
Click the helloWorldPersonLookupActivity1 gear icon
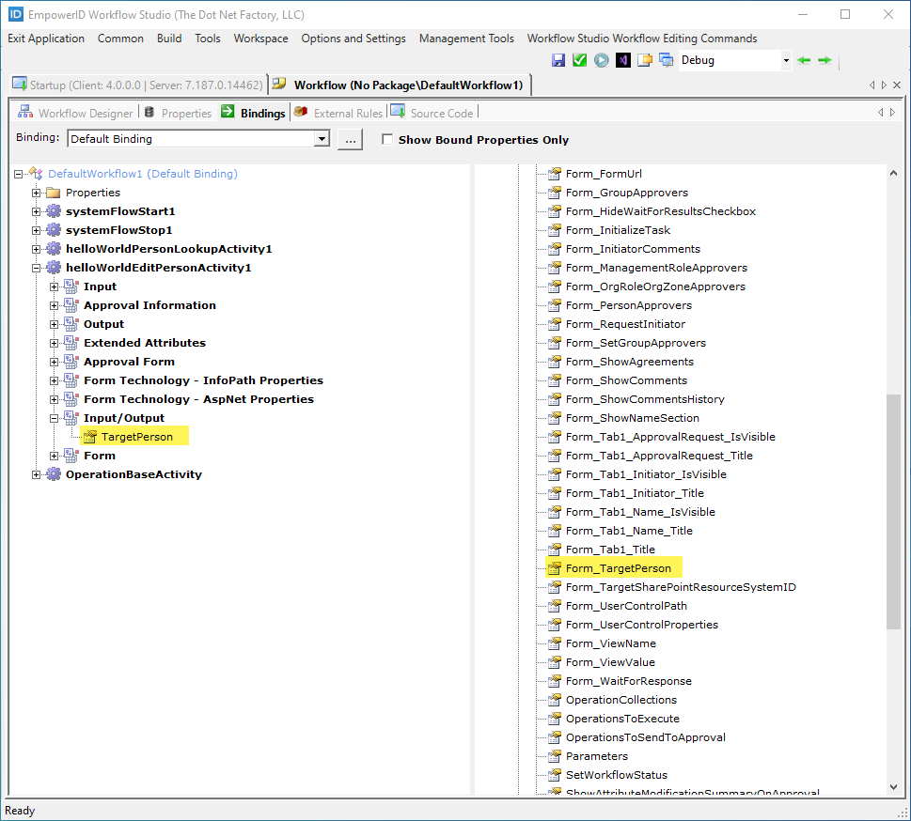coord(54,249)
